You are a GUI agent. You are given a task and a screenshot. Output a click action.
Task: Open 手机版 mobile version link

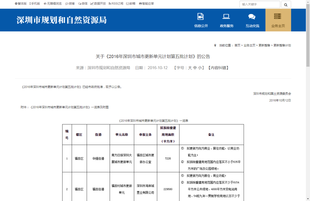pos(35,4)
